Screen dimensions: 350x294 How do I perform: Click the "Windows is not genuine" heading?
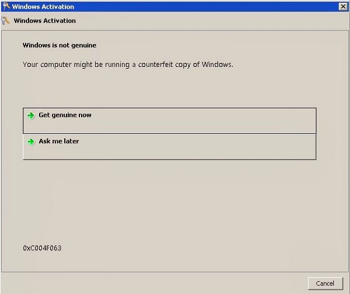[x=59, y=45]
